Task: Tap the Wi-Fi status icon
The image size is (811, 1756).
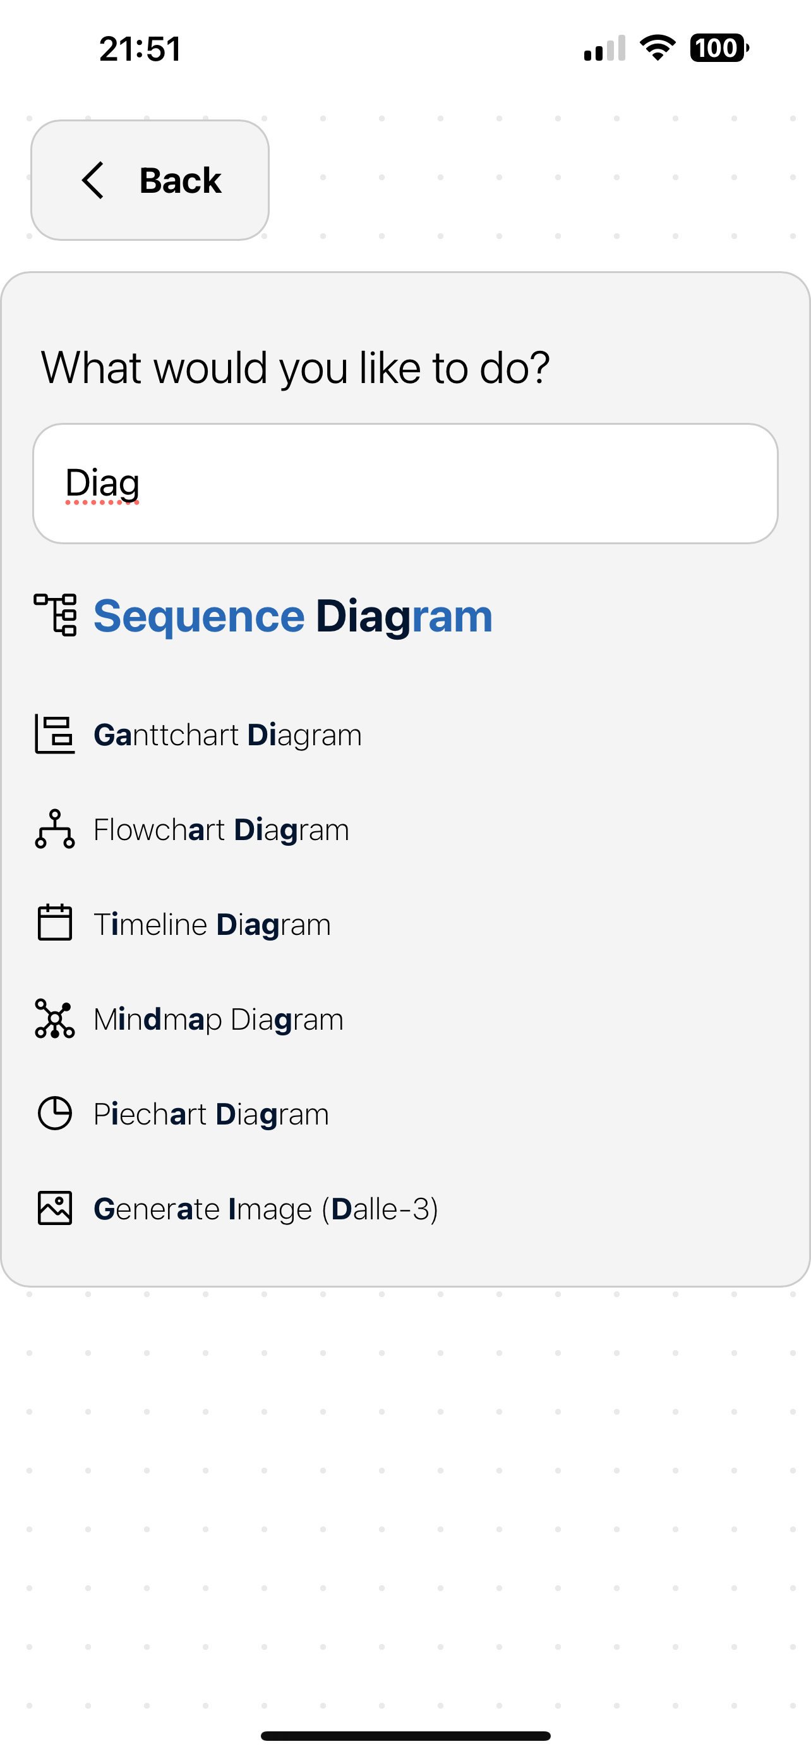Action: point(657,47)
